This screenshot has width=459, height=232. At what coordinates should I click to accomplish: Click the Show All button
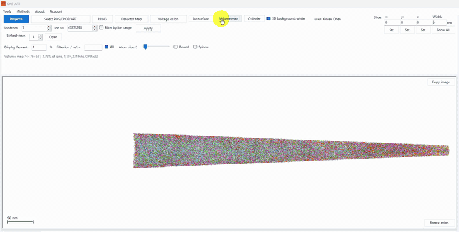point(443,30)
